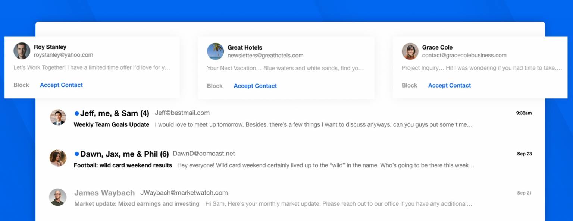Click the Jeff@bestmail.com address
Screen dimensions: 573x221
[x=182, y=113]
